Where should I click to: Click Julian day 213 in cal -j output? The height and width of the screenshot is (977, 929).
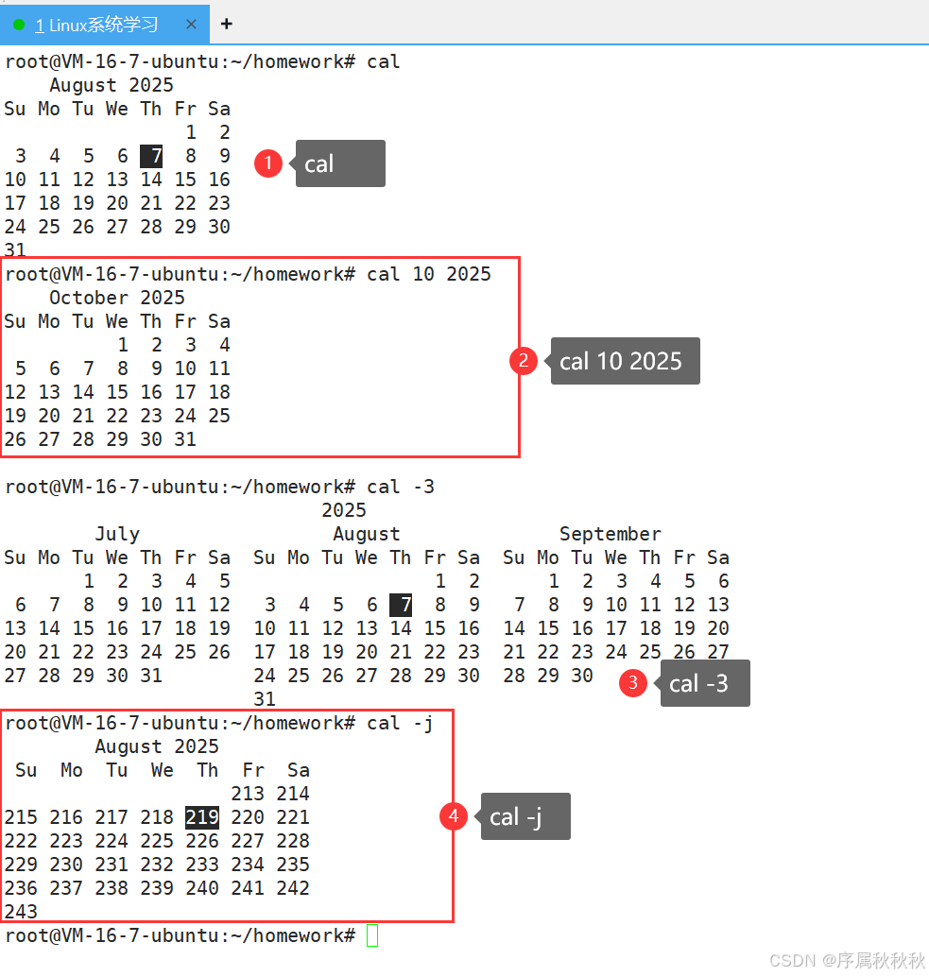[248, 793]
